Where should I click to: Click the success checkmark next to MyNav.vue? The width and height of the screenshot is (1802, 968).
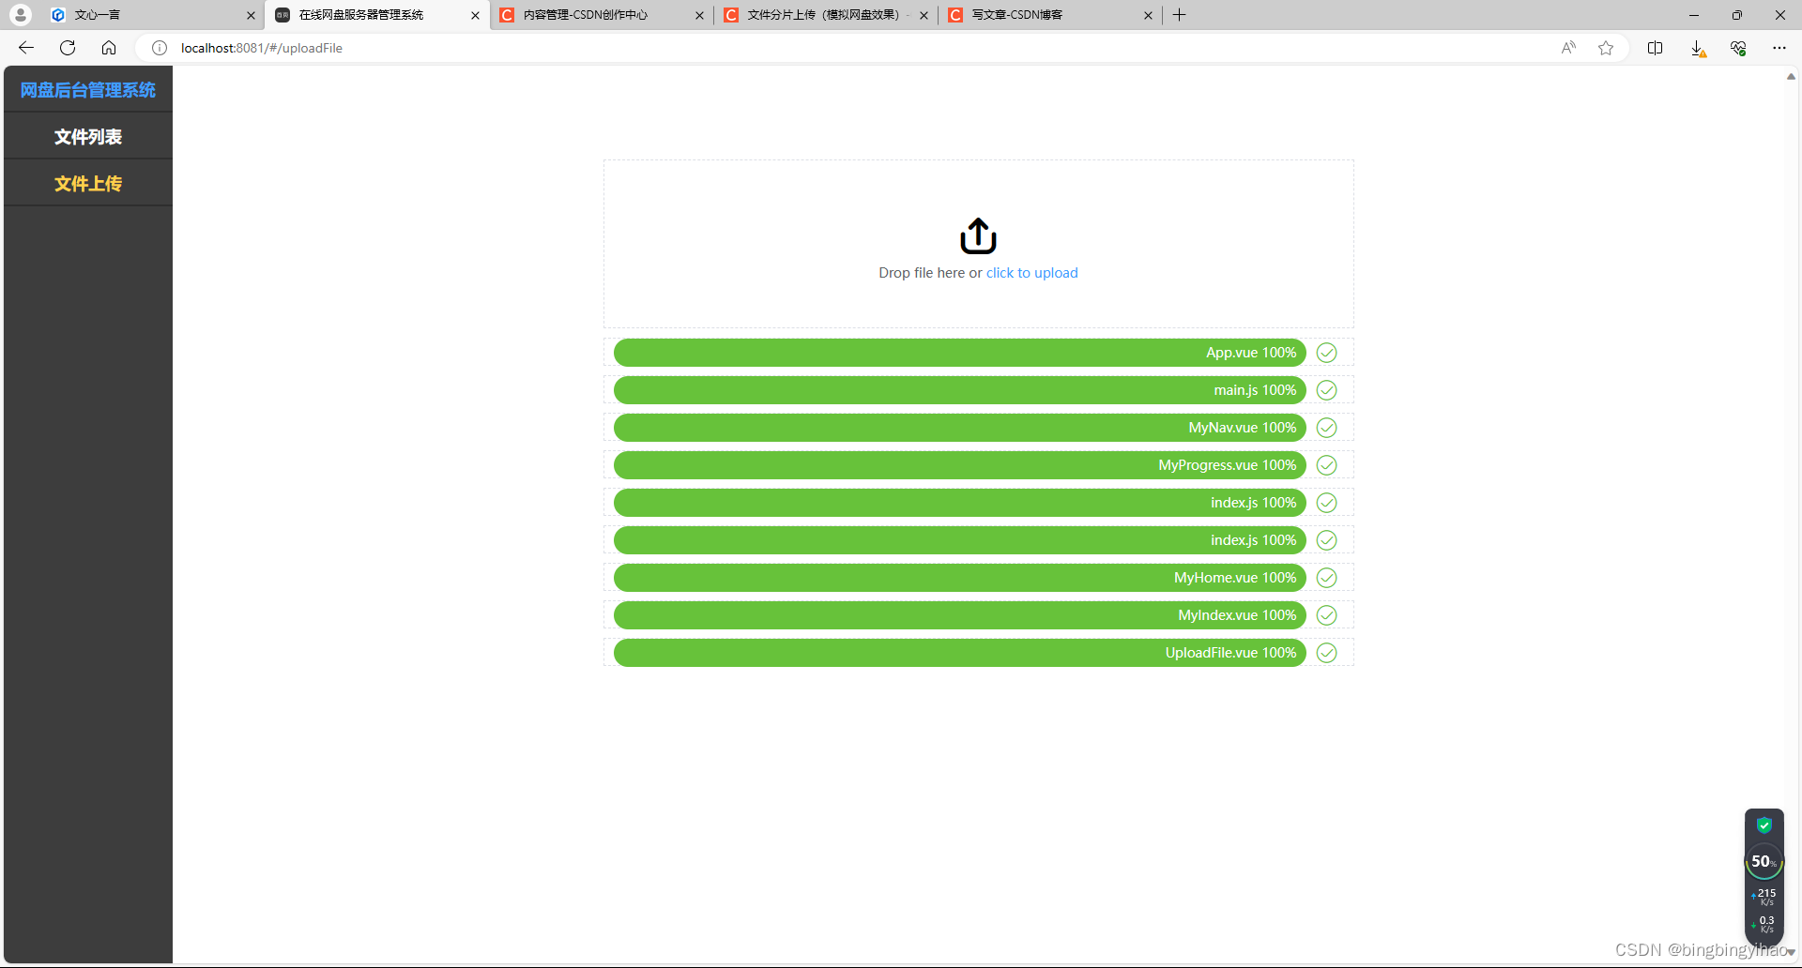1326,428
